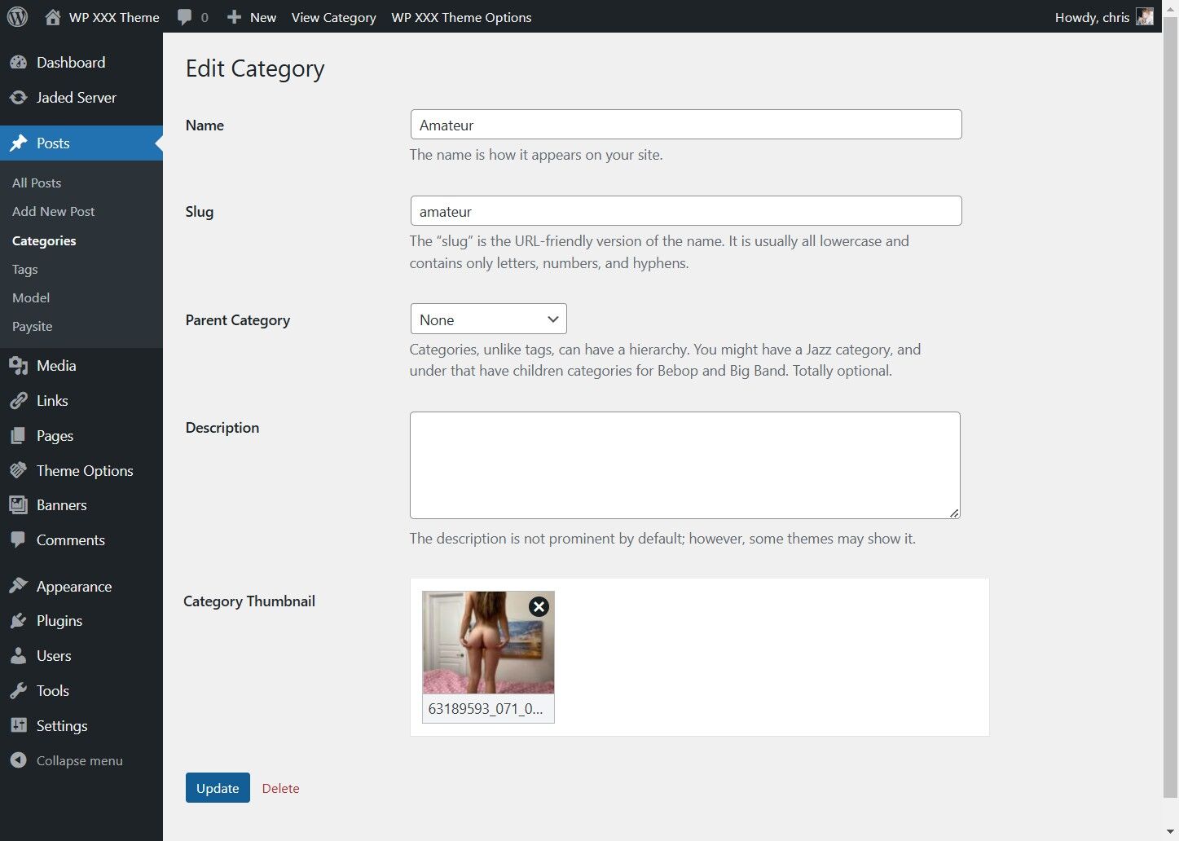1179x841 pixels.
Task: Click inside the Description text area
Action: 684,465
